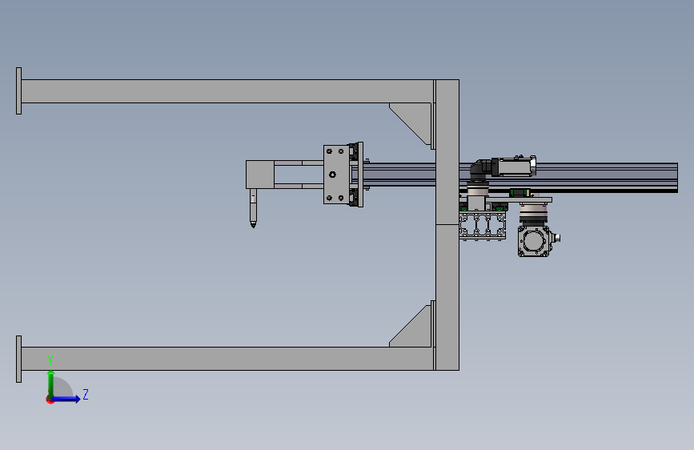Select the gray nozzle holder block
694x450 pixels.
click(x=260, y=175)
